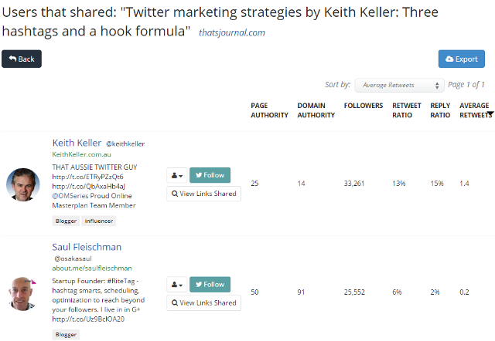
Task: Select Keith Keller's Blogger tag
Action: click(65, 221)
